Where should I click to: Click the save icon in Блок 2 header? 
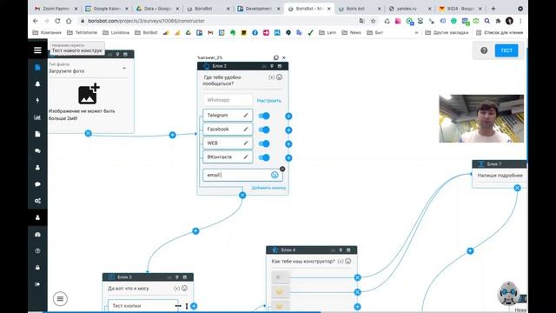pos(280,66)
